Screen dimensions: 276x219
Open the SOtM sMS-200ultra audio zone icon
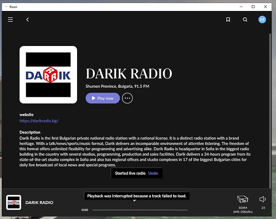(243, 199)
